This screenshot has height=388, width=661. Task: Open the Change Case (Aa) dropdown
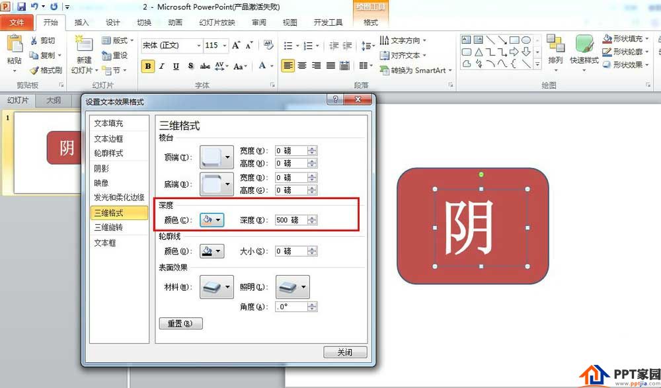coord(240,66)
